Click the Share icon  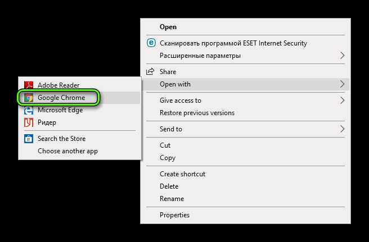(x=151, y=72)
